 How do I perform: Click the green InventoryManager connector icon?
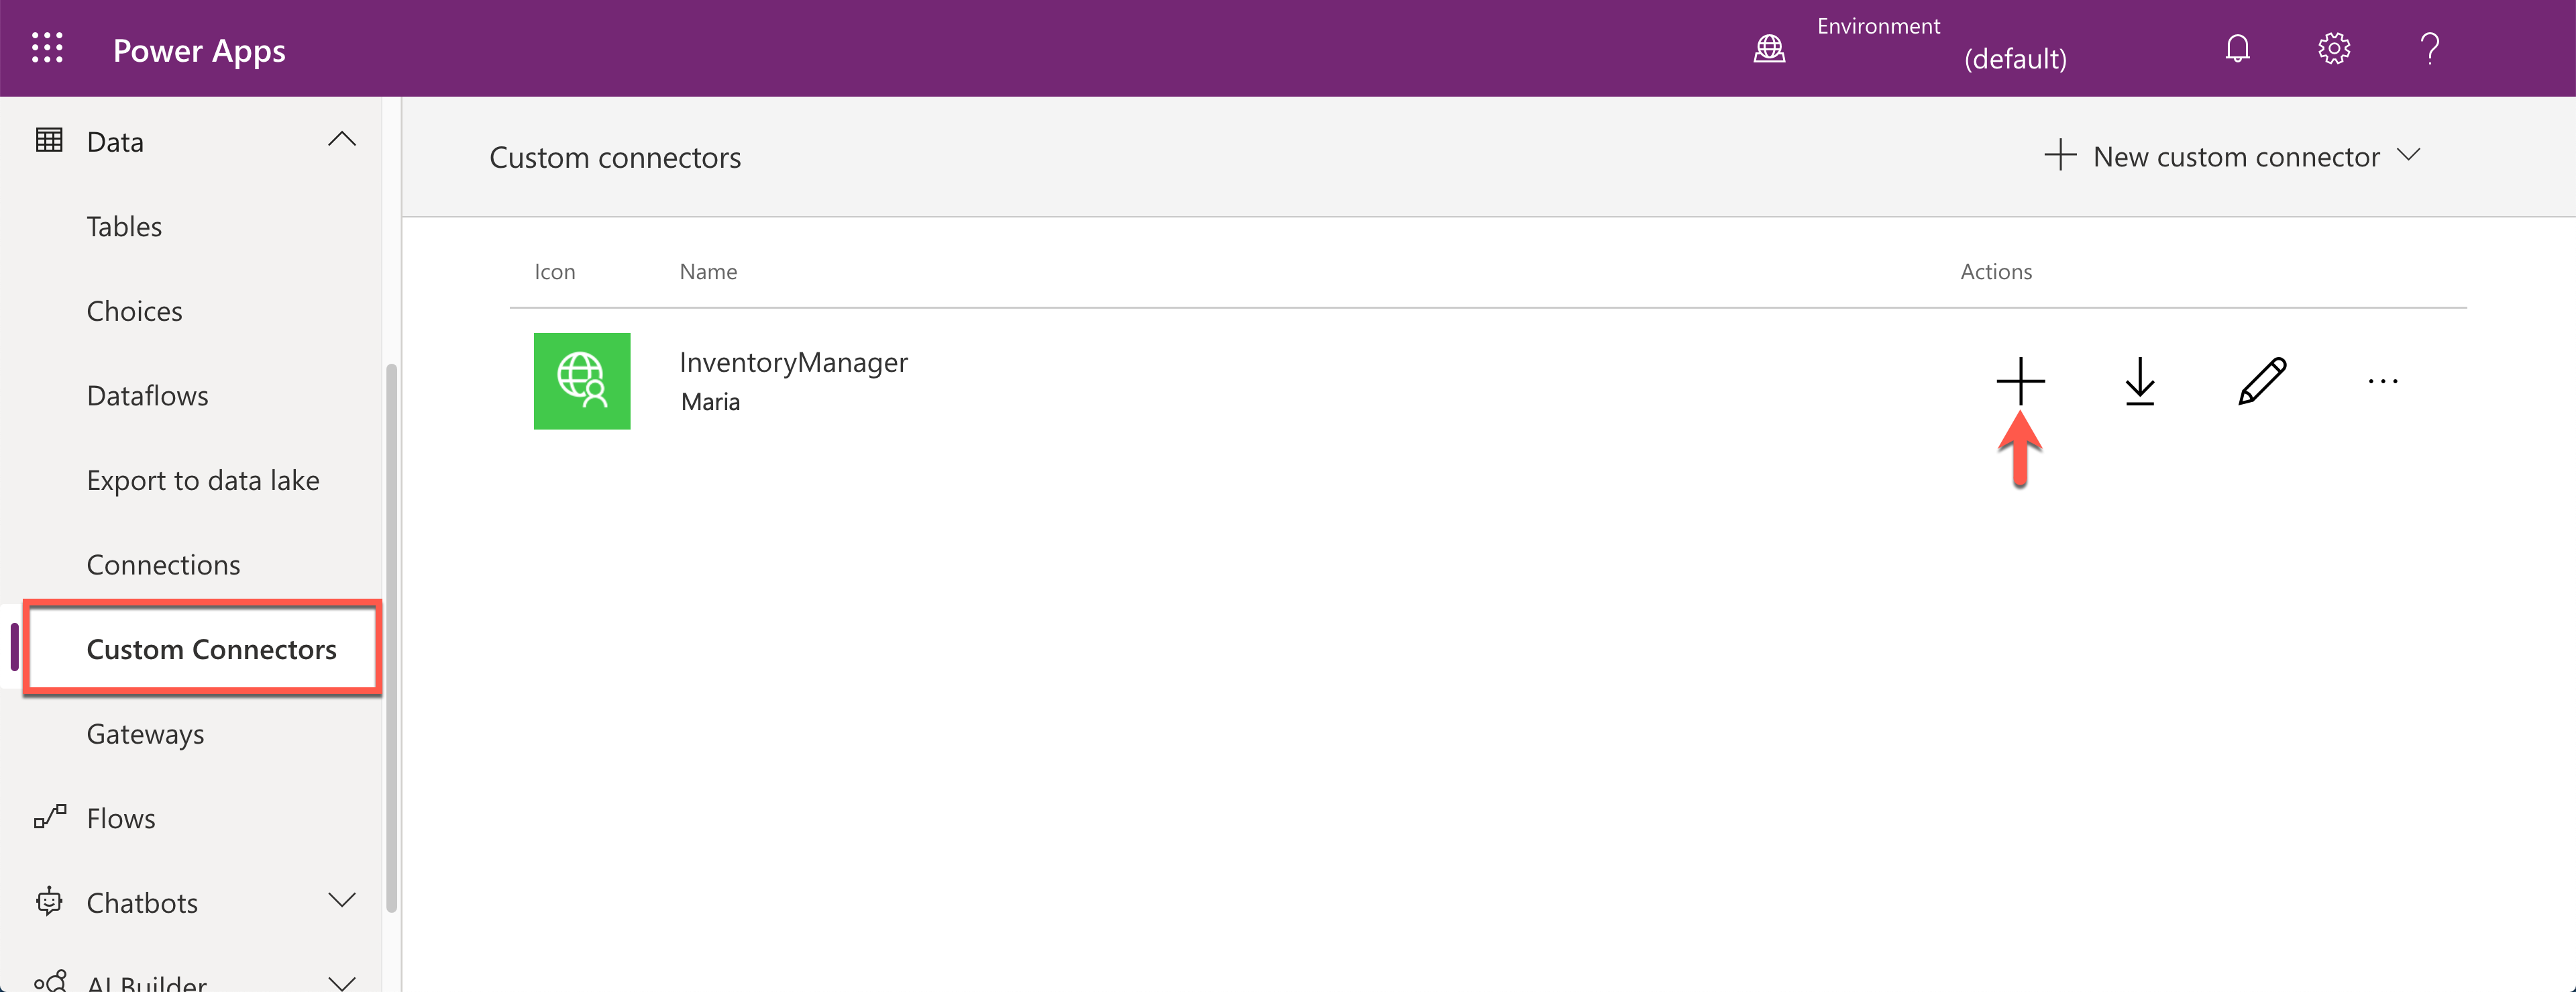tap(581, 381)
